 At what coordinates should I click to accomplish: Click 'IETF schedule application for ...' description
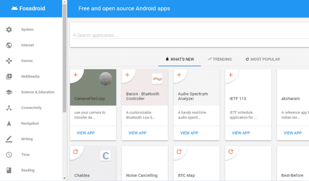coord(243,115)
